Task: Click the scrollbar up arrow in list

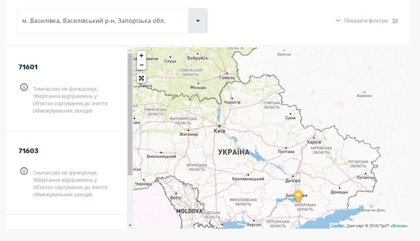Action: (130, 50)
